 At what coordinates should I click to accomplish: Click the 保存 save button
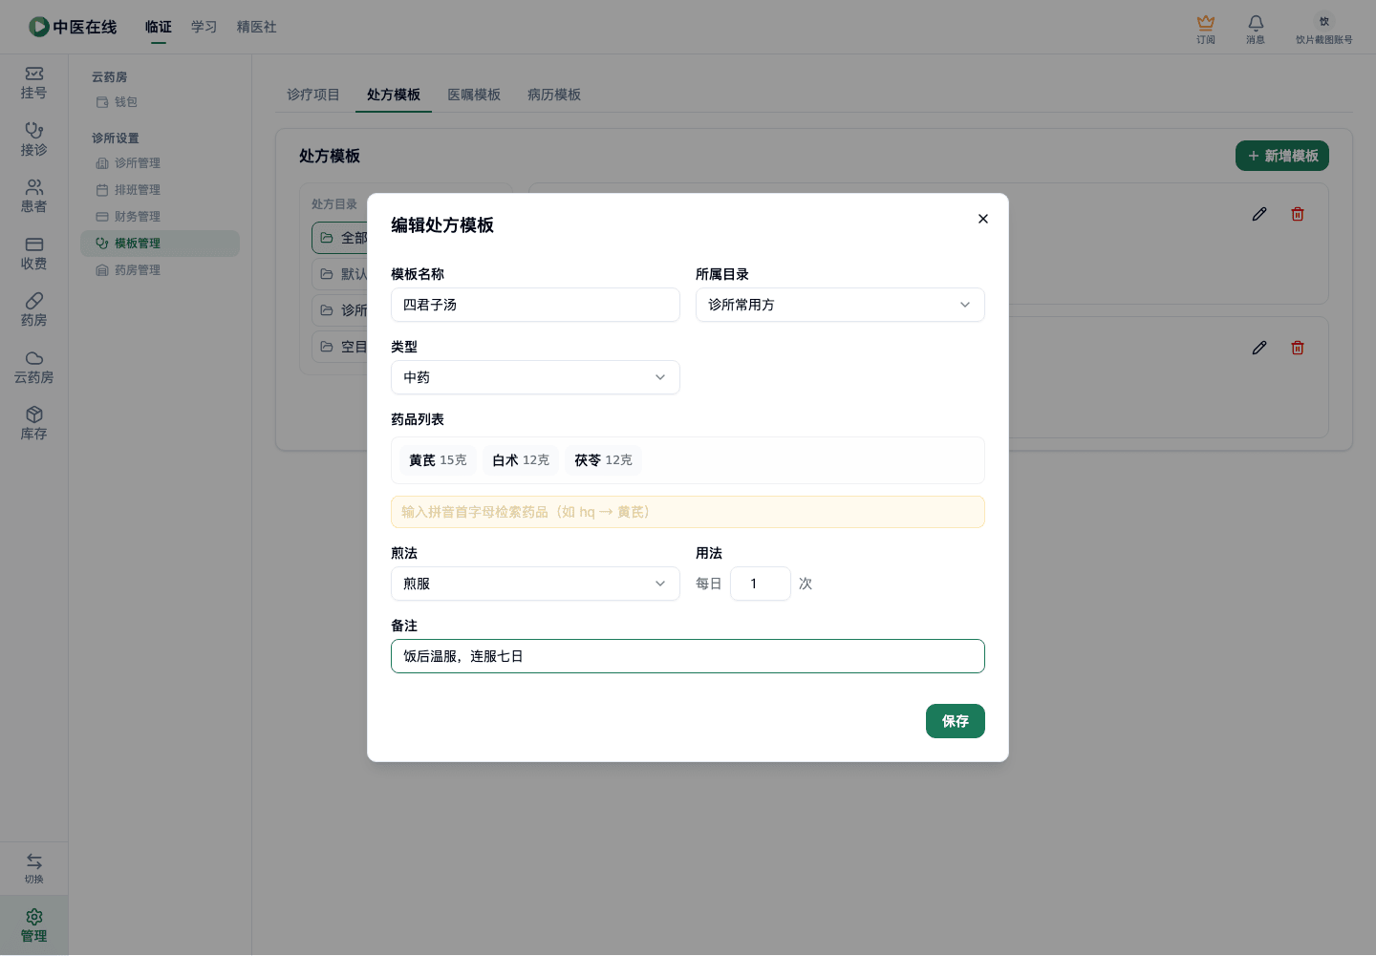[956, 721]
